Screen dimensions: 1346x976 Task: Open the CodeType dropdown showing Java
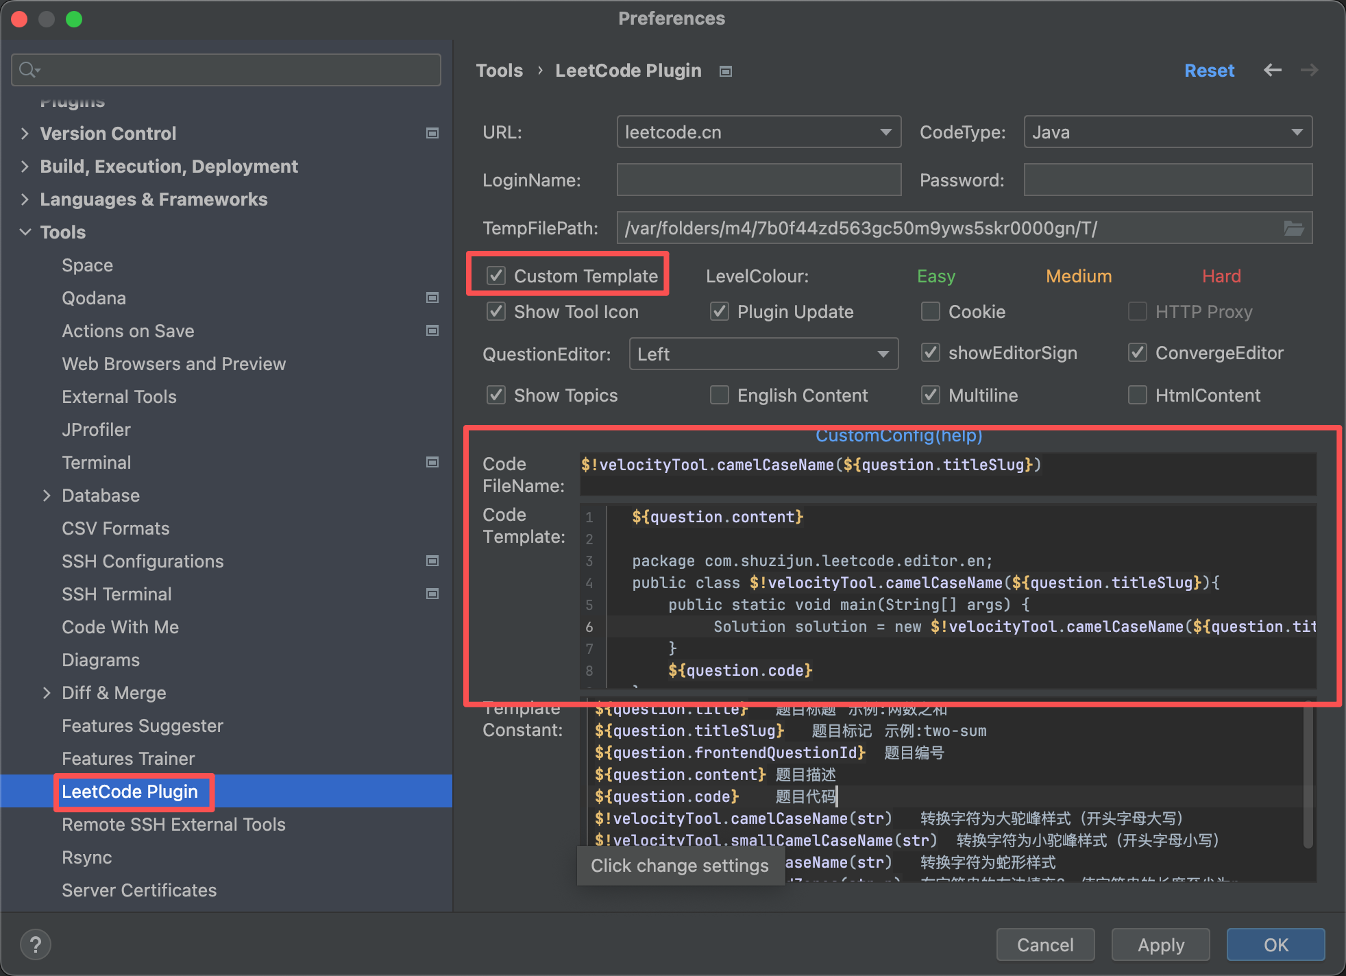click(1168, 132)
